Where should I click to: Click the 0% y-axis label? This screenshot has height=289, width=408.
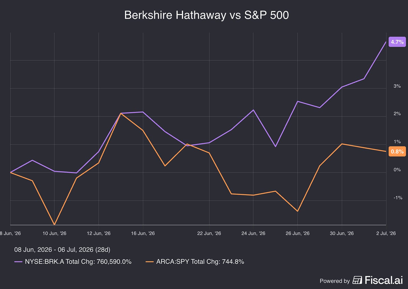pyautogui.click(x=397, y=170)
